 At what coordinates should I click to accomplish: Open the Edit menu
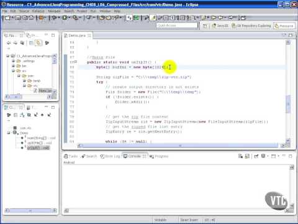coord(13,11)
